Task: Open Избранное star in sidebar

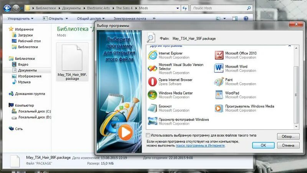Action: click(x=11, y=29)
